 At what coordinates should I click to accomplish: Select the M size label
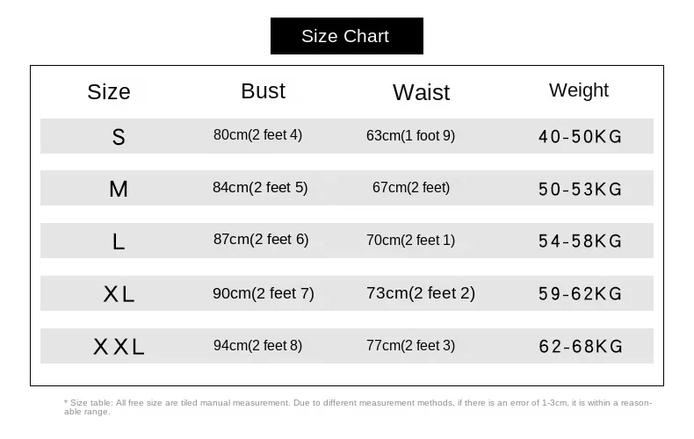[x=119, y=189]
